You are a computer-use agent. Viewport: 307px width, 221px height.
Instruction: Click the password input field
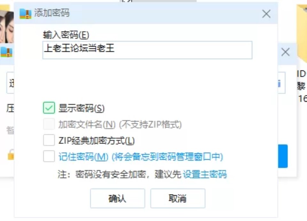[147, 50]
